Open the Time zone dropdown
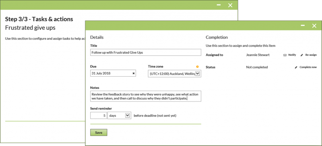Screen dimensions: 322x146 coord(174,73)
